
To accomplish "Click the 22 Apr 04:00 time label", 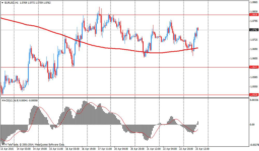I will (x=170, y=149).
